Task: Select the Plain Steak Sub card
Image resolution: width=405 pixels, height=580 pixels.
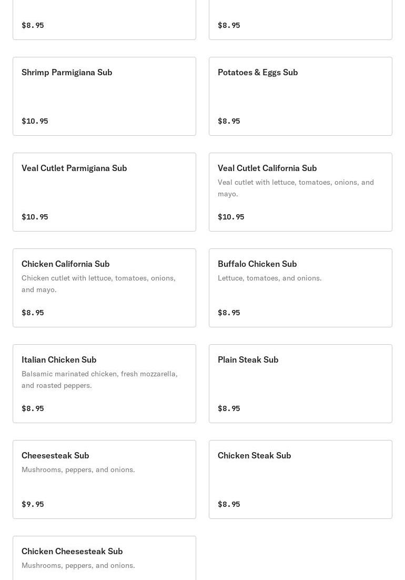Action: [300, 384]
